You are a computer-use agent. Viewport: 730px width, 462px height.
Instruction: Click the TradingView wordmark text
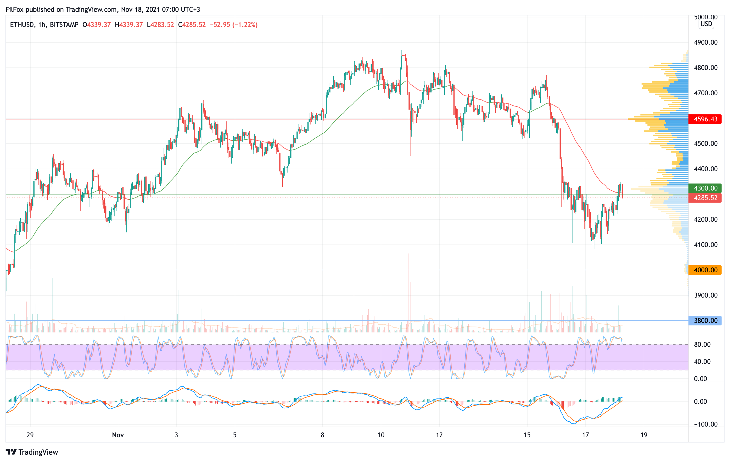coord(38,452)
